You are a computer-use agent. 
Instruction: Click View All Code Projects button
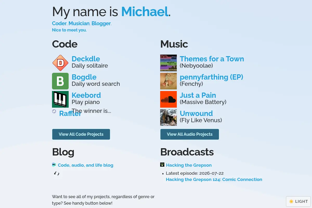(x=81, y=134)
